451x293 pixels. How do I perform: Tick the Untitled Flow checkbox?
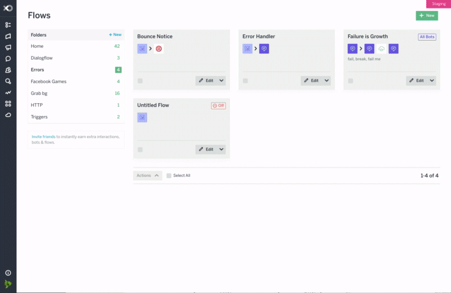point(140,149)
